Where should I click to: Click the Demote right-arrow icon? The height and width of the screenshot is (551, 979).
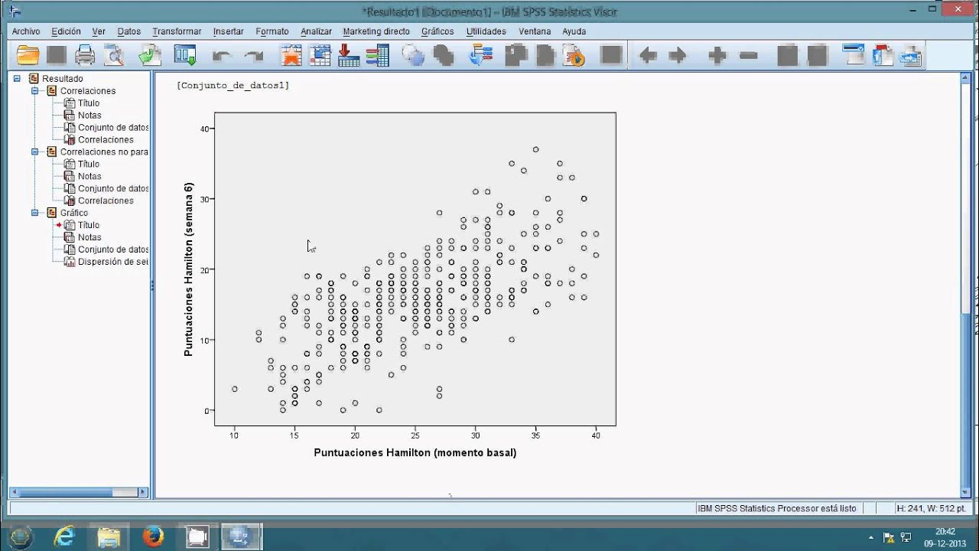677,56
